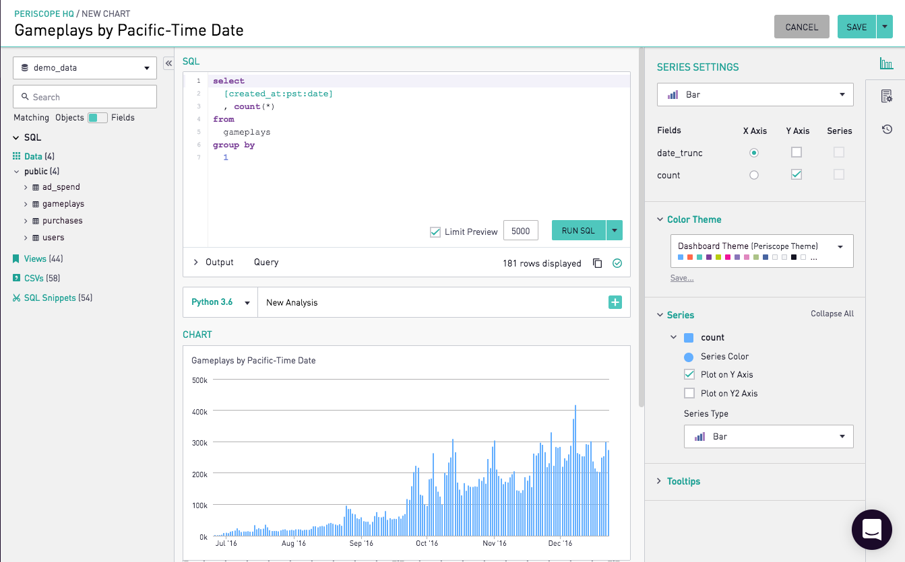This screenshot has height=562, width=905.
Task: Toggle Plot on Y Axis checkbox
Action: pyautogui.click(x=689, y=374)
